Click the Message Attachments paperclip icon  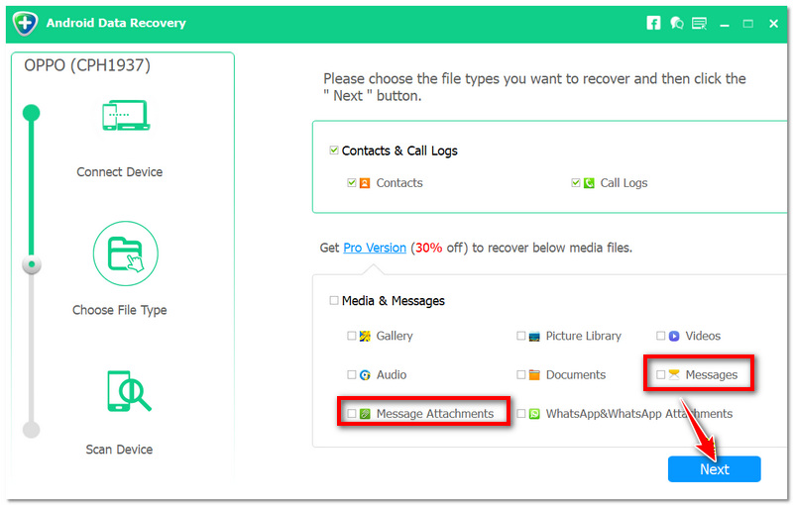point(365,414)
